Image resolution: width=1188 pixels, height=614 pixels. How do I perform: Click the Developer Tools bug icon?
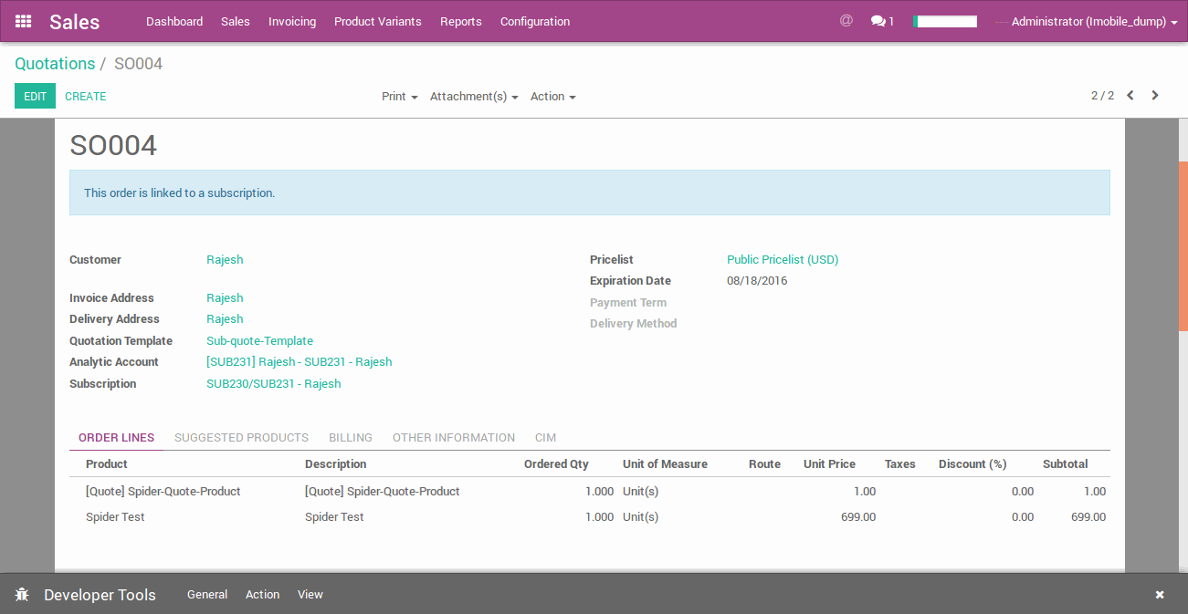(x=23, y=595)
